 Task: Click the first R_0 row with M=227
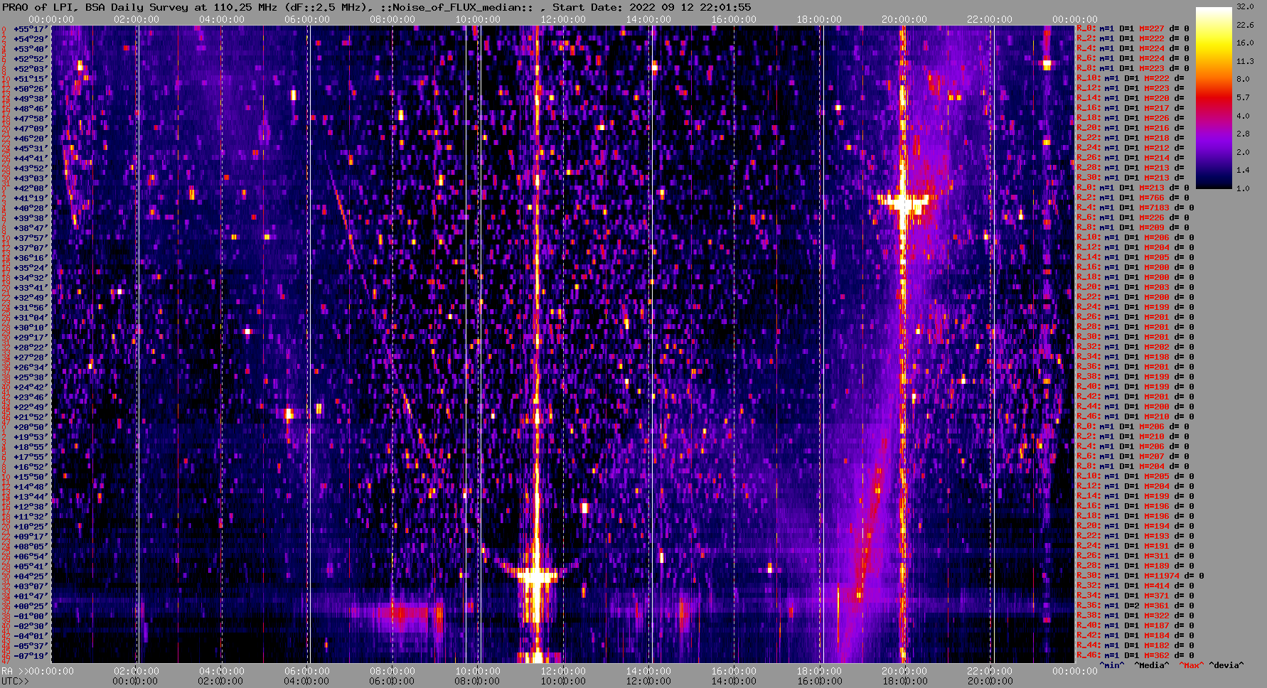(1133, 28)
